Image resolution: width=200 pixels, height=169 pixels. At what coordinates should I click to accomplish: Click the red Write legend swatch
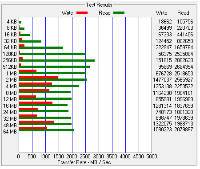tap(82, 13)
